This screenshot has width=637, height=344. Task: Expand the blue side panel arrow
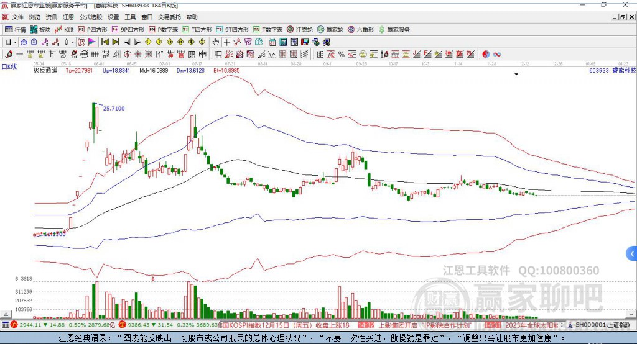(631, 254)
